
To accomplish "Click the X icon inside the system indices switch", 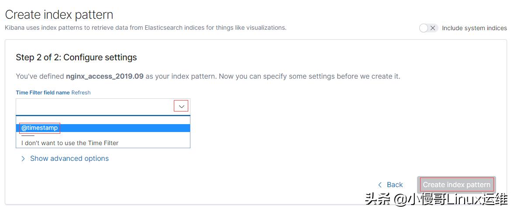I will (432, 28).
